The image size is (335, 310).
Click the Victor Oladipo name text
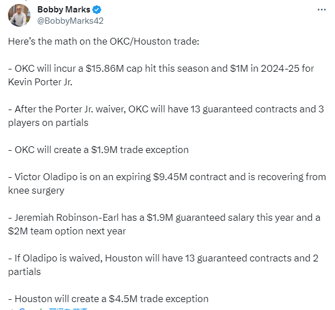[46, 177]
